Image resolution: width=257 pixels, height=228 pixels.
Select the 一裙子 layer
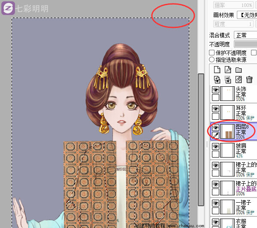point(234,207)
